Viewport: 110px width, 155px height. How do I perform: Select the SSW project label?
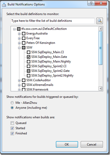pos(29,48)
